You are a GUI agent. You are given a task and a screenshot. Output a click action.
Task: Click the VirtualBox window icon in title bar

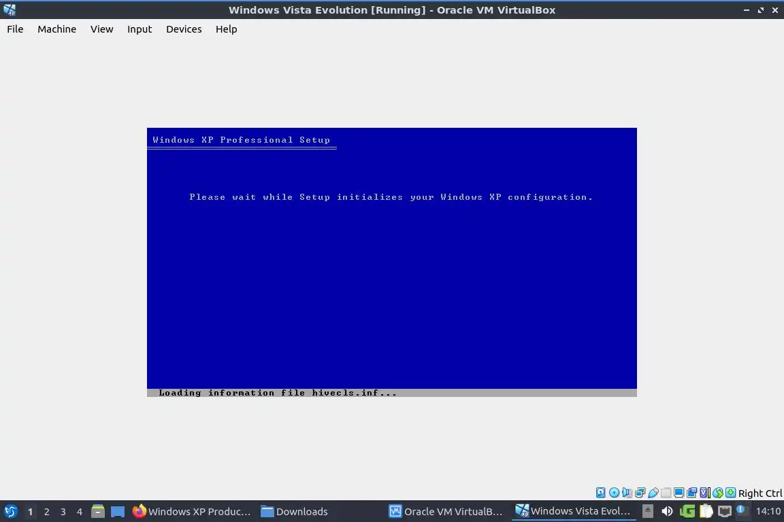point(10,10)
